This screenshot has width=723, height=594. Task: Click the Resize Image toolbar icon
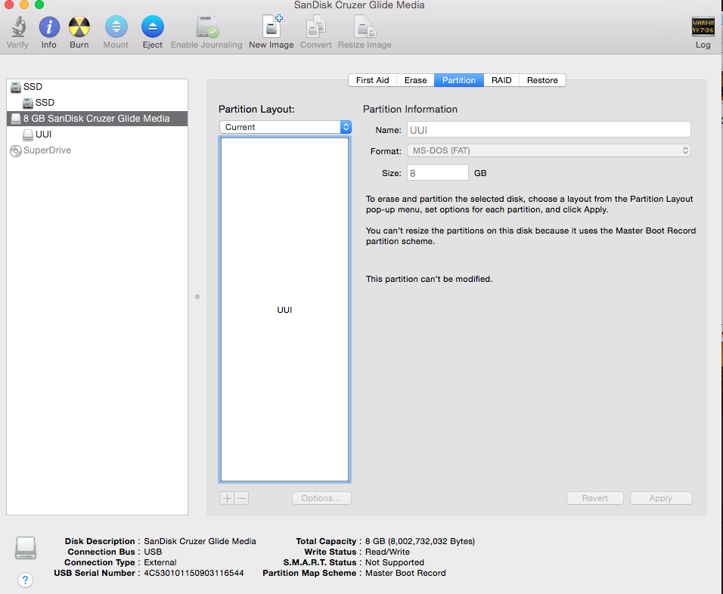(x=365, y=26)
